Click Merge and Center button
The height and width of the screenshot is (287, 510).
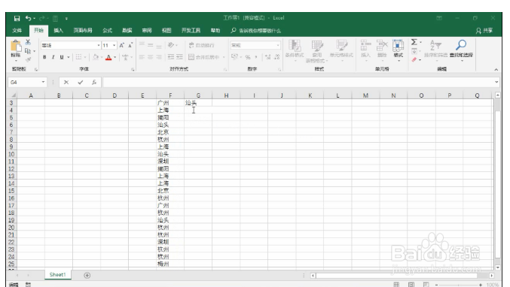pos(204,57)
